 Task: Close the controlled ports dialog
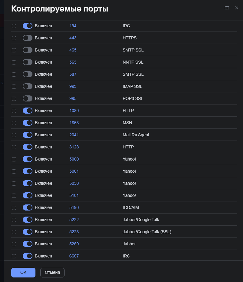click(x=237, y=8)
